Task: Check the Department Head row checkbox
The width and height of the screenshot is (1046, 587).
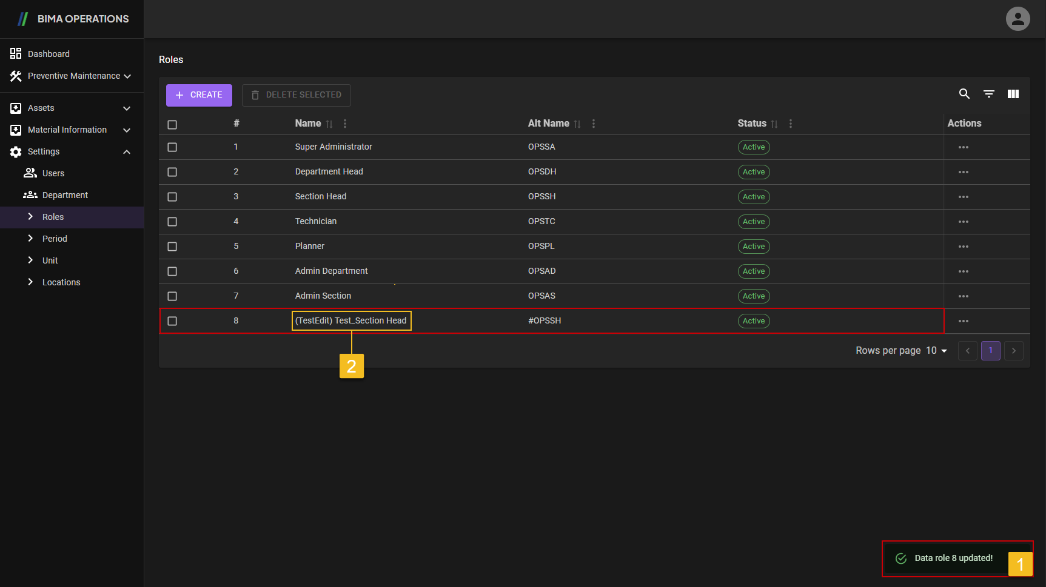Action: 172,172
